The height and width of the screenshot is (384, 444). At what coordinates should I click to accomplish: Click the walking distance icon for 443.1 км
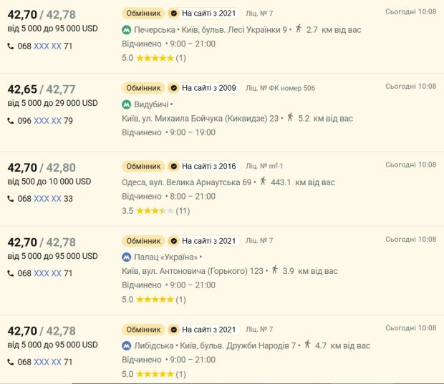263,181
